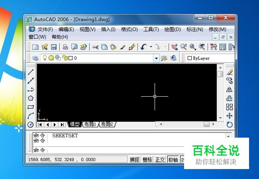Viewport: 259px width, 179px height.
Task: Toggle layer 0 freeze sun icon
Action: (51, 58)
